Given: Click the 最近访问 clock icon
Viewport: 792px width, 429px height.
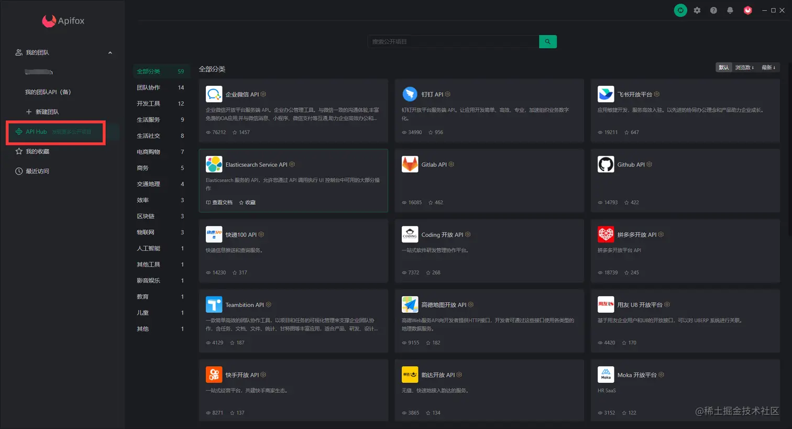Looking at the screenshot, I should point(19,171).
